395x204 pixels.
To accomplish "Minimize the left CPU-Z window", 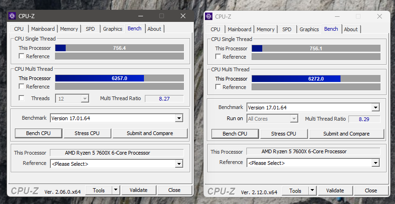I will click(141, 16).
